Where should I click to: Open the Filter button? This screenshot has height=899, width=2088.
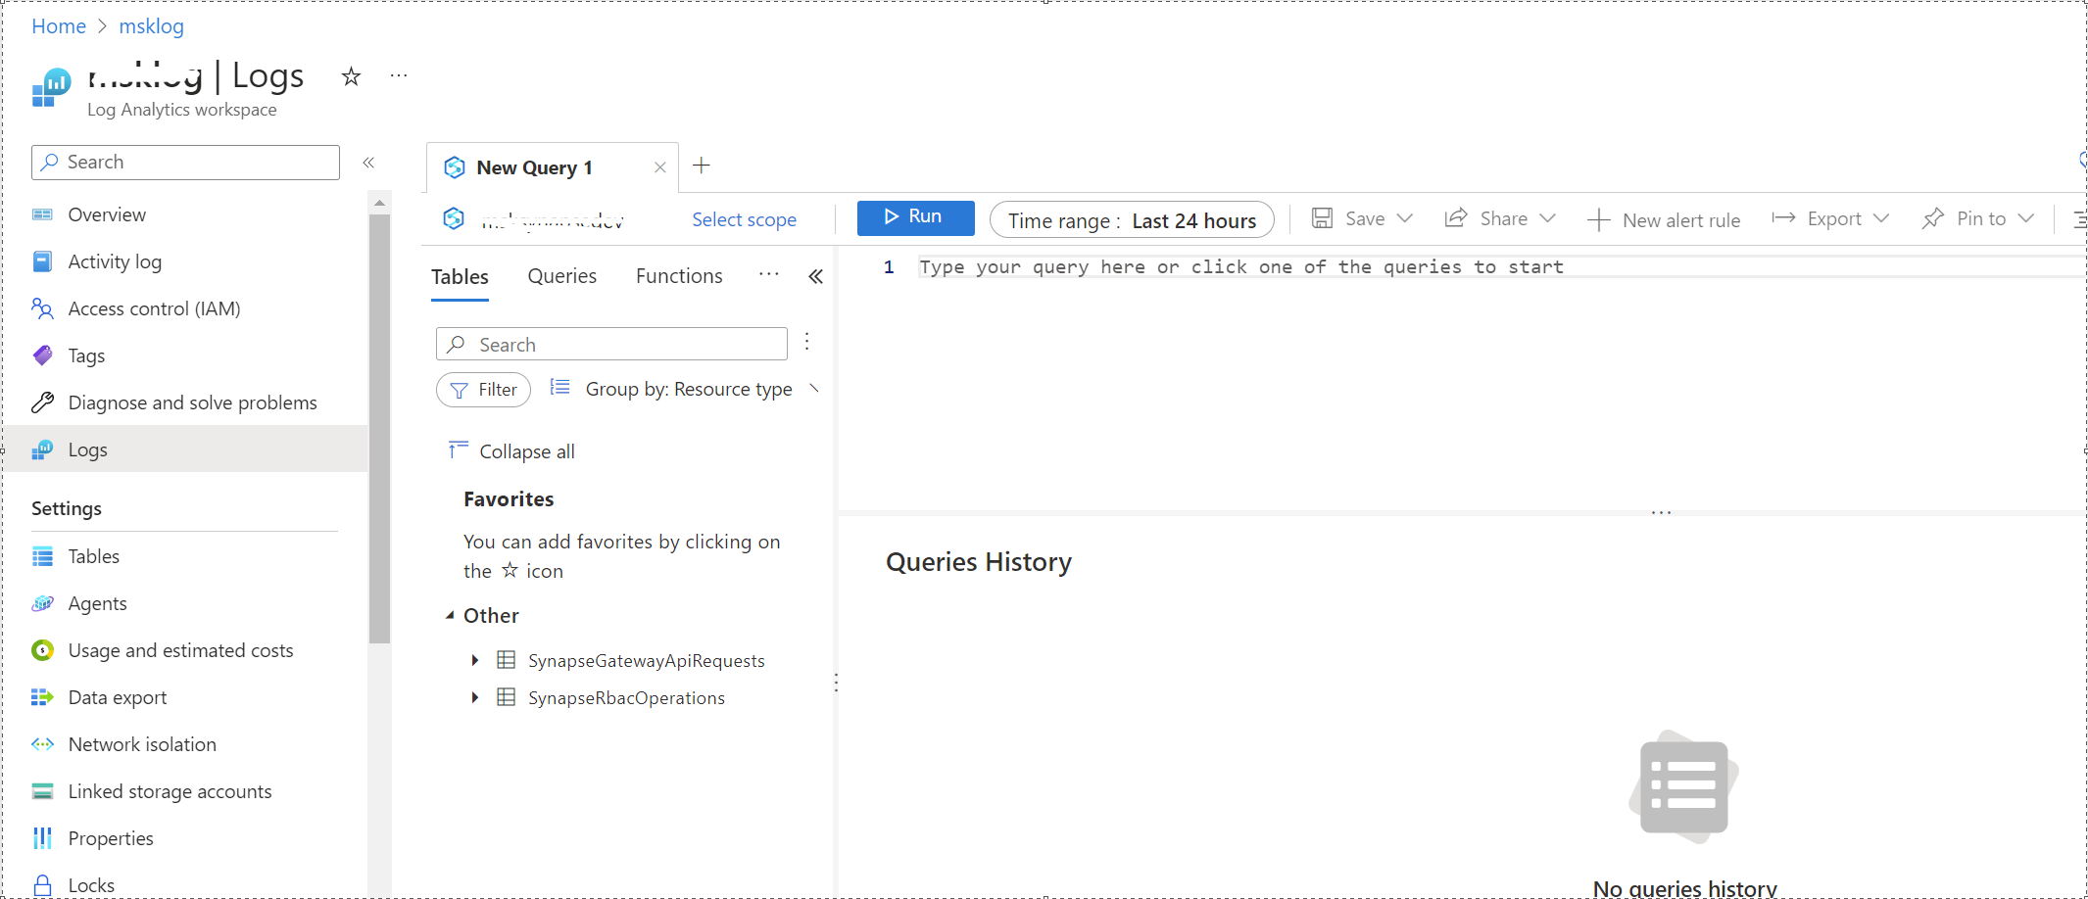[483, 390]
